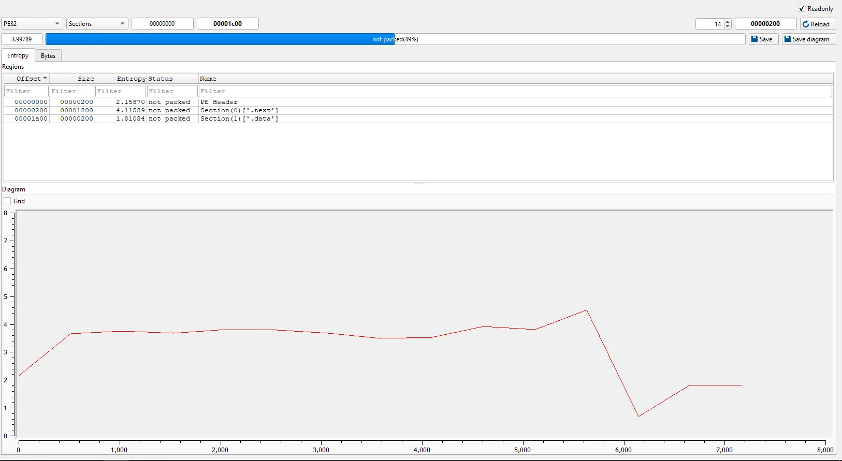Click the Save diagram floppy icon
842x461 pixels.
tap(788, 39)
